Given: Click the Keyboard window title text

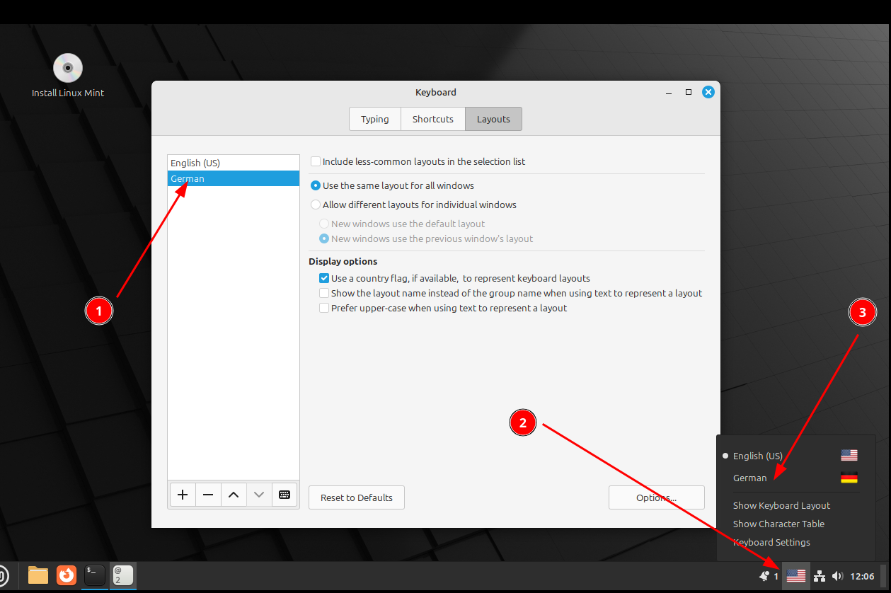Looking at the screenshot, I should click(x=436, y=92).
